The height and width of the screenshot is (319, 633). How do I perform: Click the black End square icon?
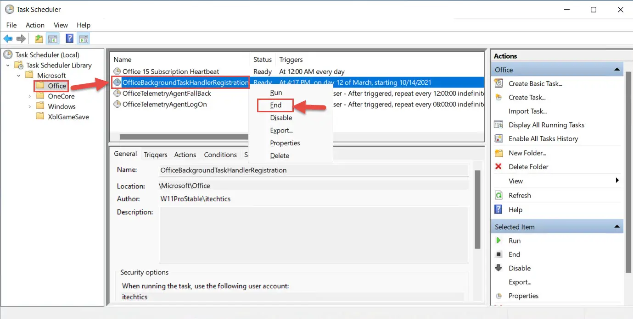[x=499, y=254]
